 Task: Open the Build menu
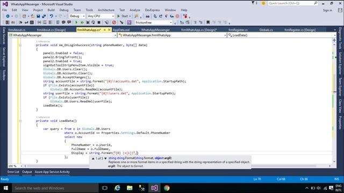click(51, 10)
